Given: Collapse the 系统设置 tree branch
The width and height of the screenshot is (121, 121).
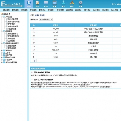Looking at the screenshot, I should point(2,17).
